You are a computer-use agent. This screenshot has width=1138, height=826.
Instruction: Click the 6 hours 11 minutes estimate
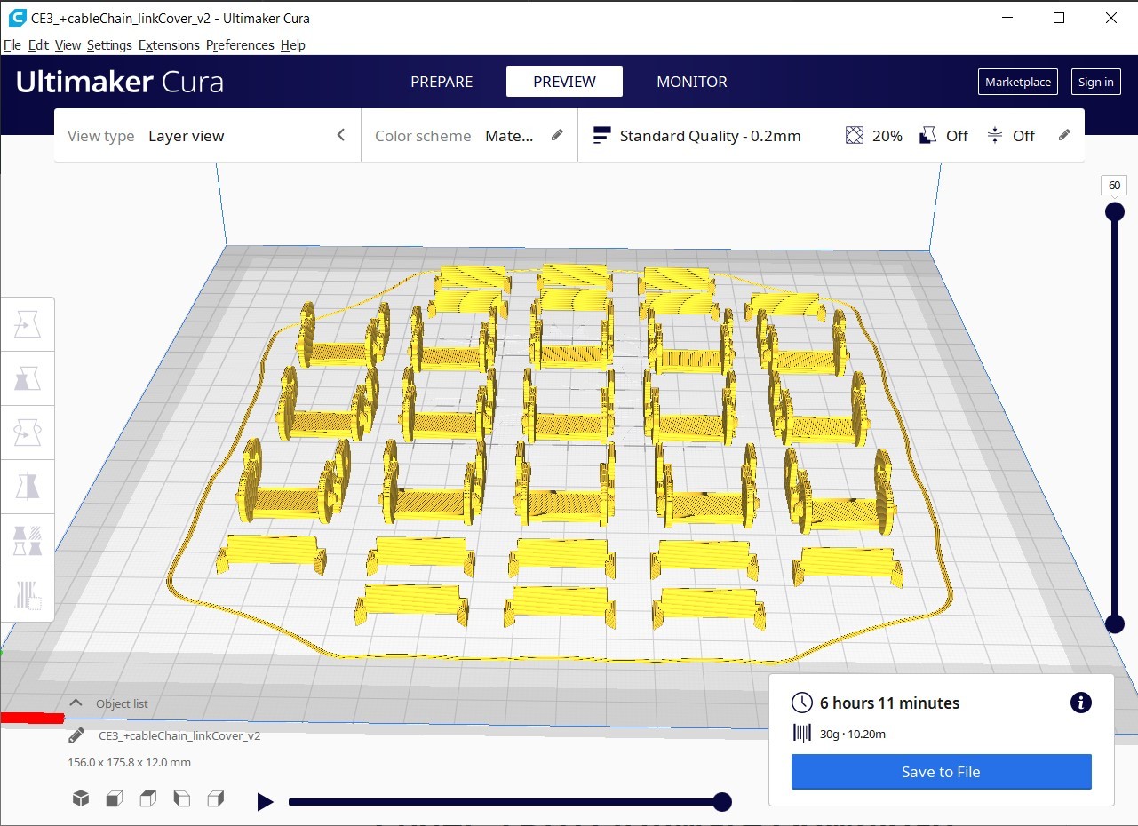[x=889, y=703]
